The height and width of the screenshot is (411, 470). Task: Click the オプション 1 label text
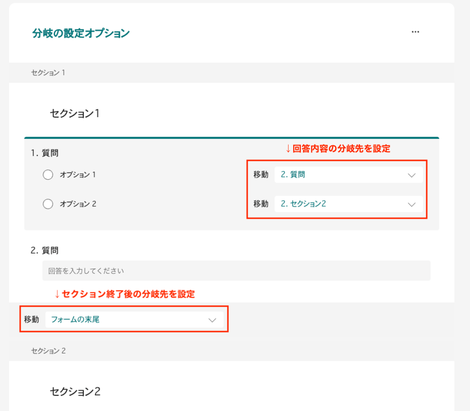click(x=78, y=175)
